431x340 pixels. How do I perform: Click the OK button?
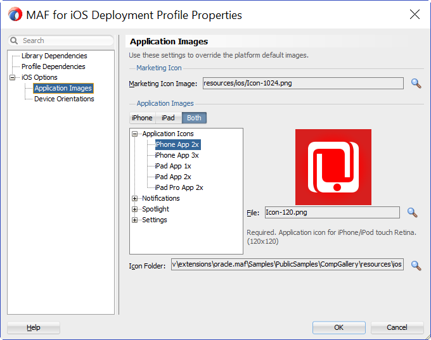(339, 327)
